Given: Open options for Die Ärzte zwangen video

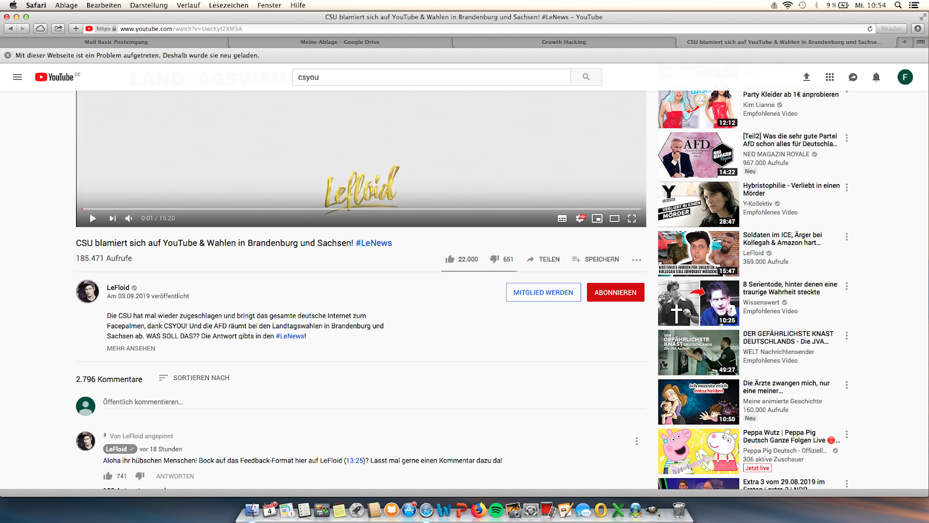Looking at the screenshot, I should coord(847,385).
